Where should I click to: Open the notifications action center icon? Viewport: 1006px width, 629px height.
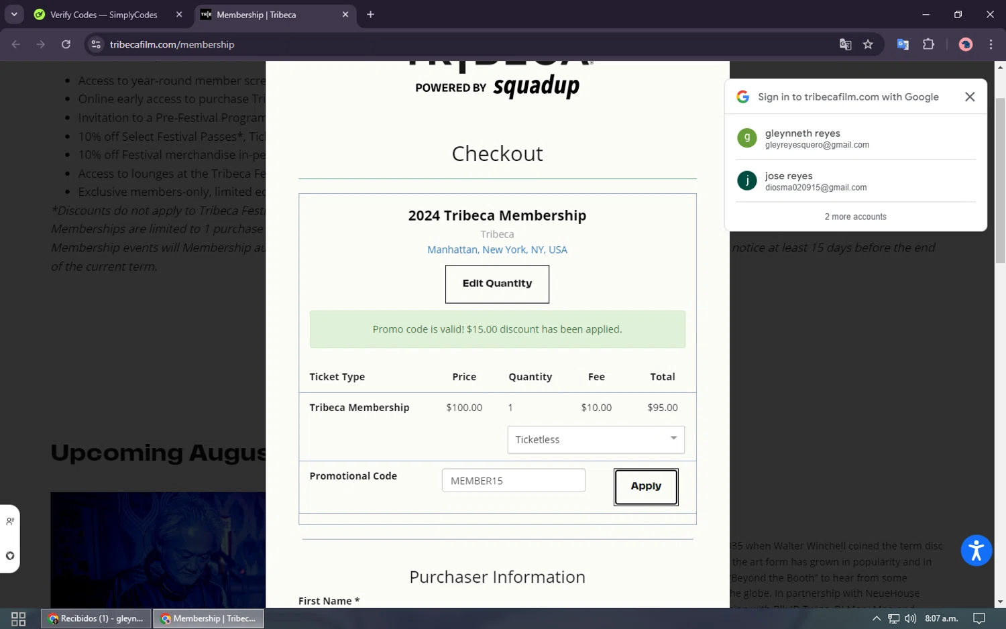[x=979, y=618]
